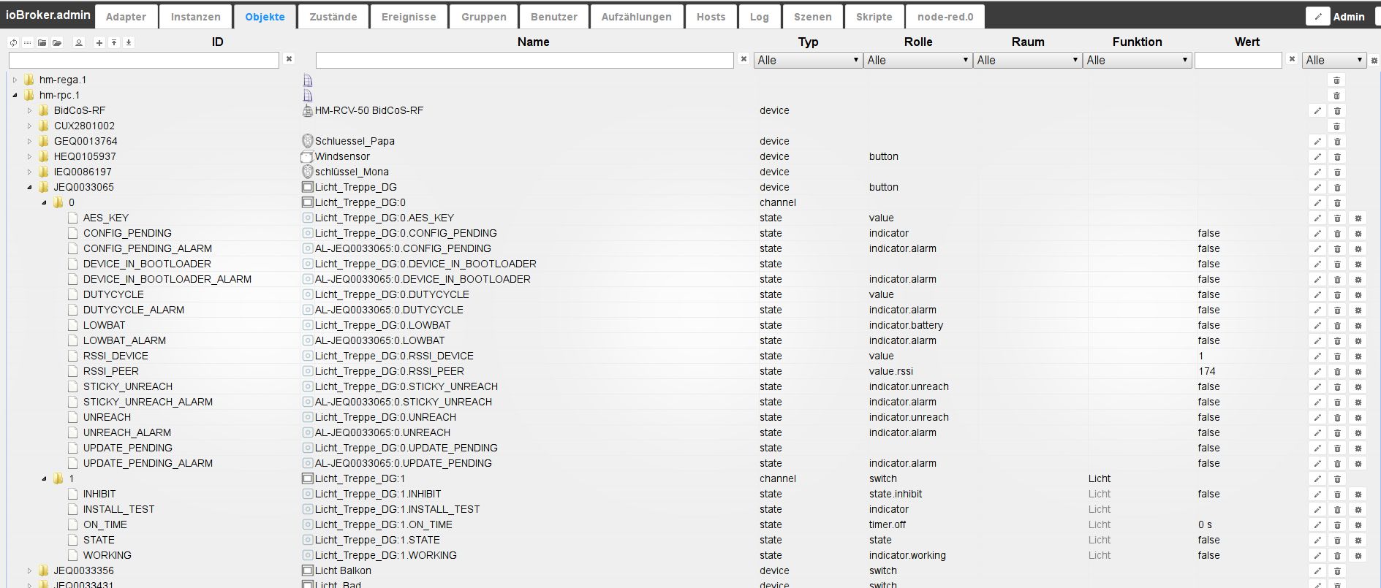1381x588 pixels.
Task: Open the Raum filter dropdown
Action: click(x=1028, y=60)
